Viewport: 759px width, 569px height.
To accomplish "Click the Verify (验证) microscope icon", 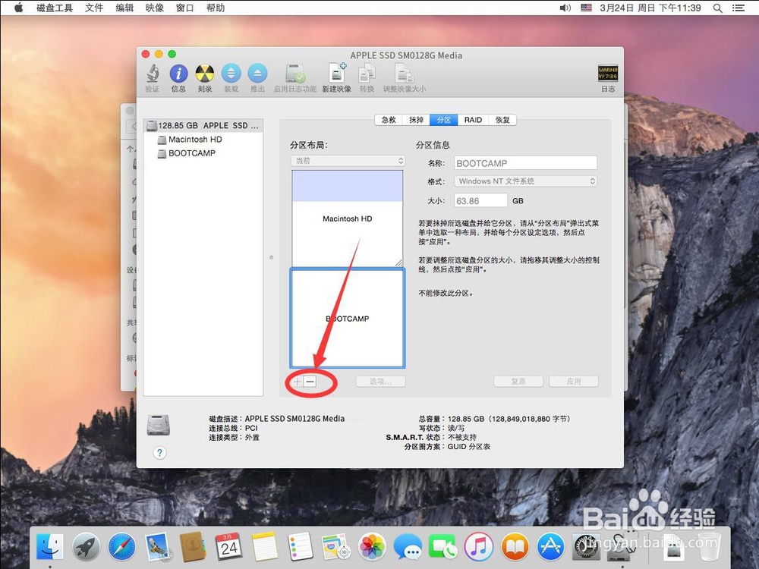I will point(153,74).
